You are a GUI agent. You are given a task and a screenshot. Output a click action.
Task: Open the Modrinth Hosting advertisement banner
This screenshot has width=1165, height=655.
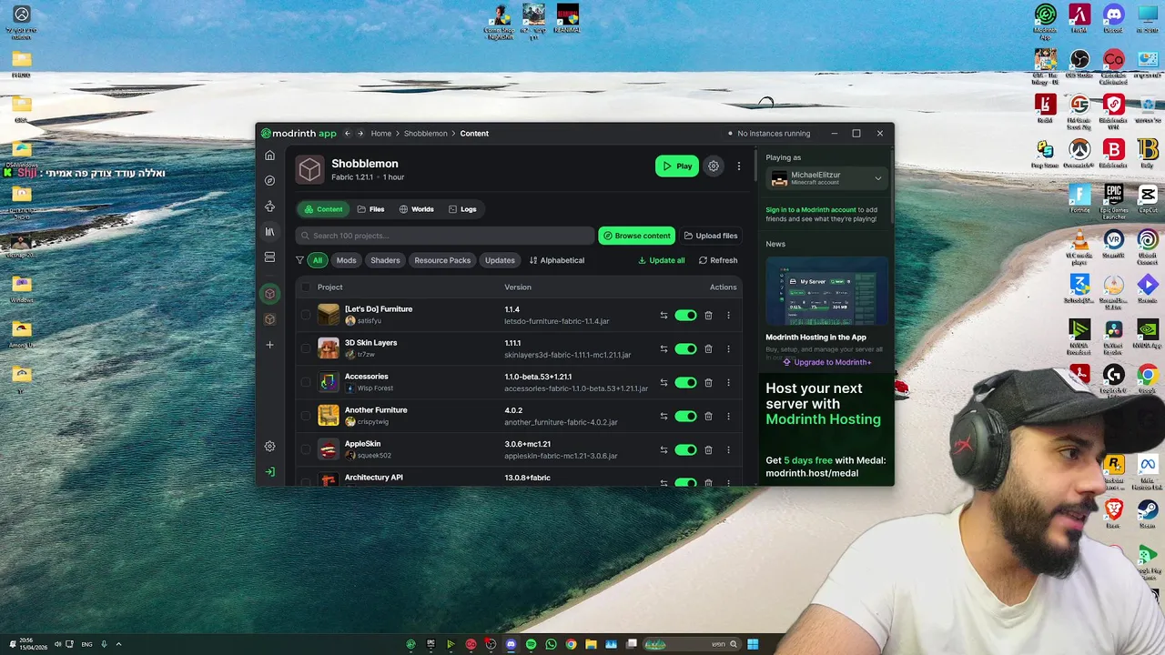point(826,428)
